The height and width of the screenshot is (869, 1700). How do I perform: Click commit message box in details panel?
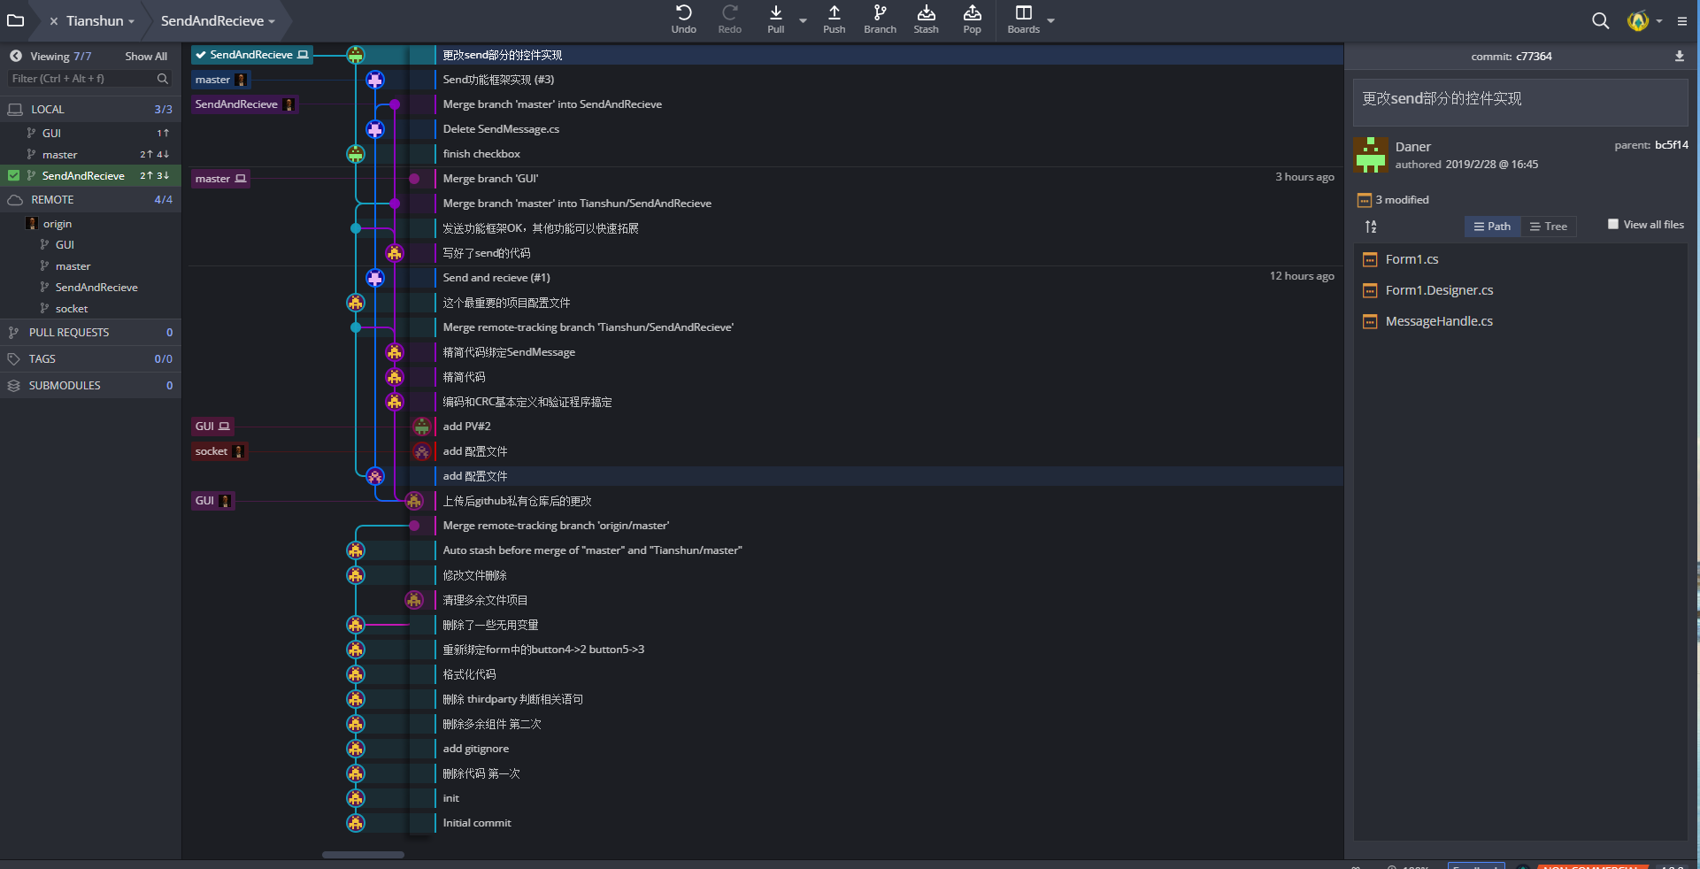coord(1520,103)
